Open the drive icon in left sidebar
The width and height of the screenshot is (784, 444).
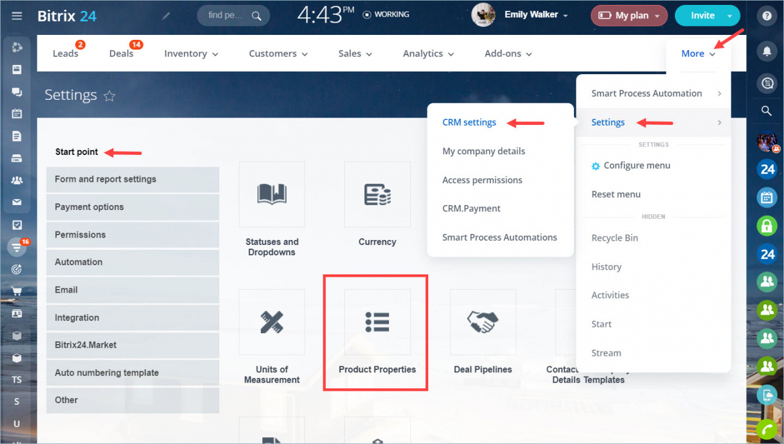[17, 158]
